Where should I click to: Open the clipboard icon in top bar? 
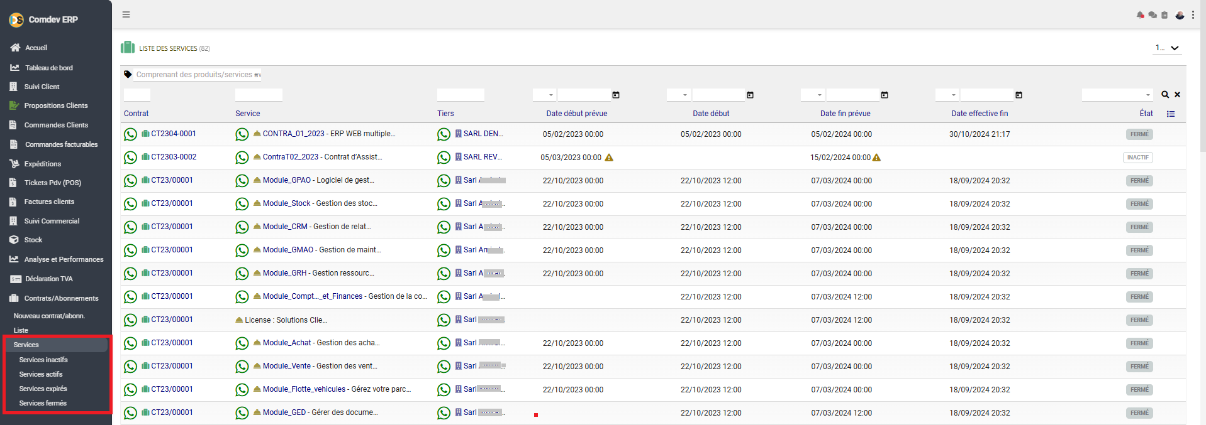[1164, 15]
